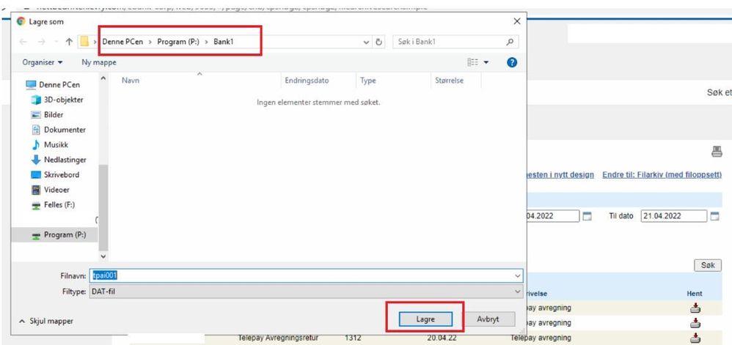The image size is (732, 345).
Task: Open Endre til: Filarkiv link
Action: [662, 175]
